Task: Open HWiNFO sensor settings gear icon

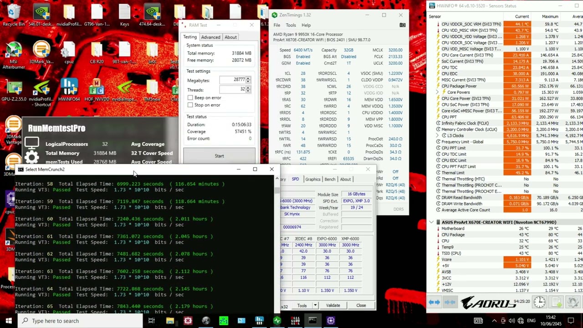Action: pos(573,302)
